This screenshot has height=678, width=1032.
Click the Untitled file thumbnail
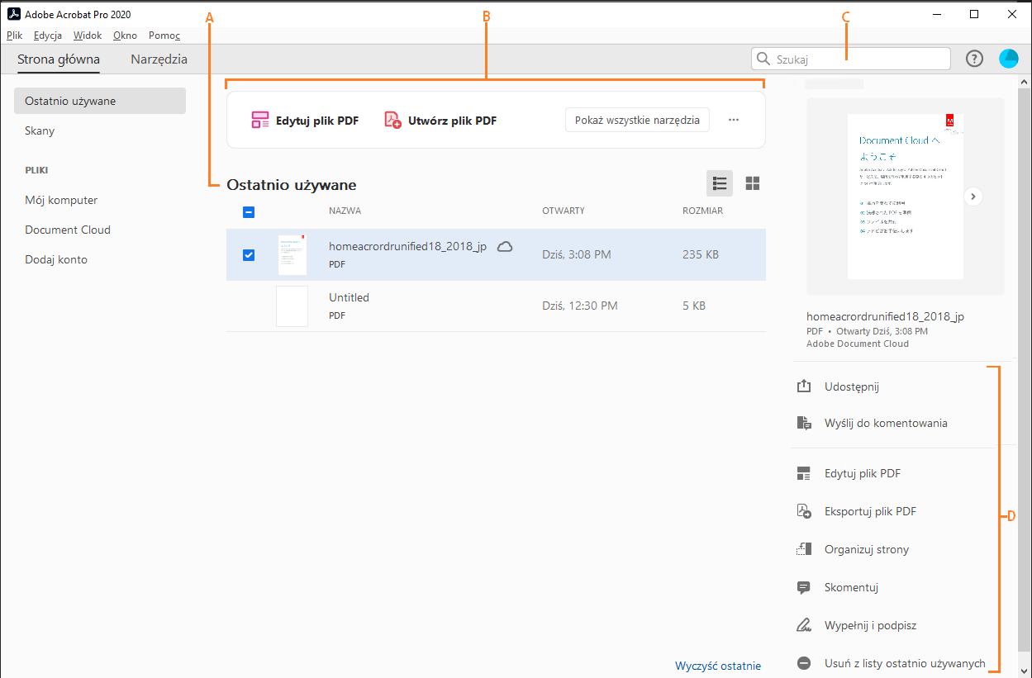point(292,306)
